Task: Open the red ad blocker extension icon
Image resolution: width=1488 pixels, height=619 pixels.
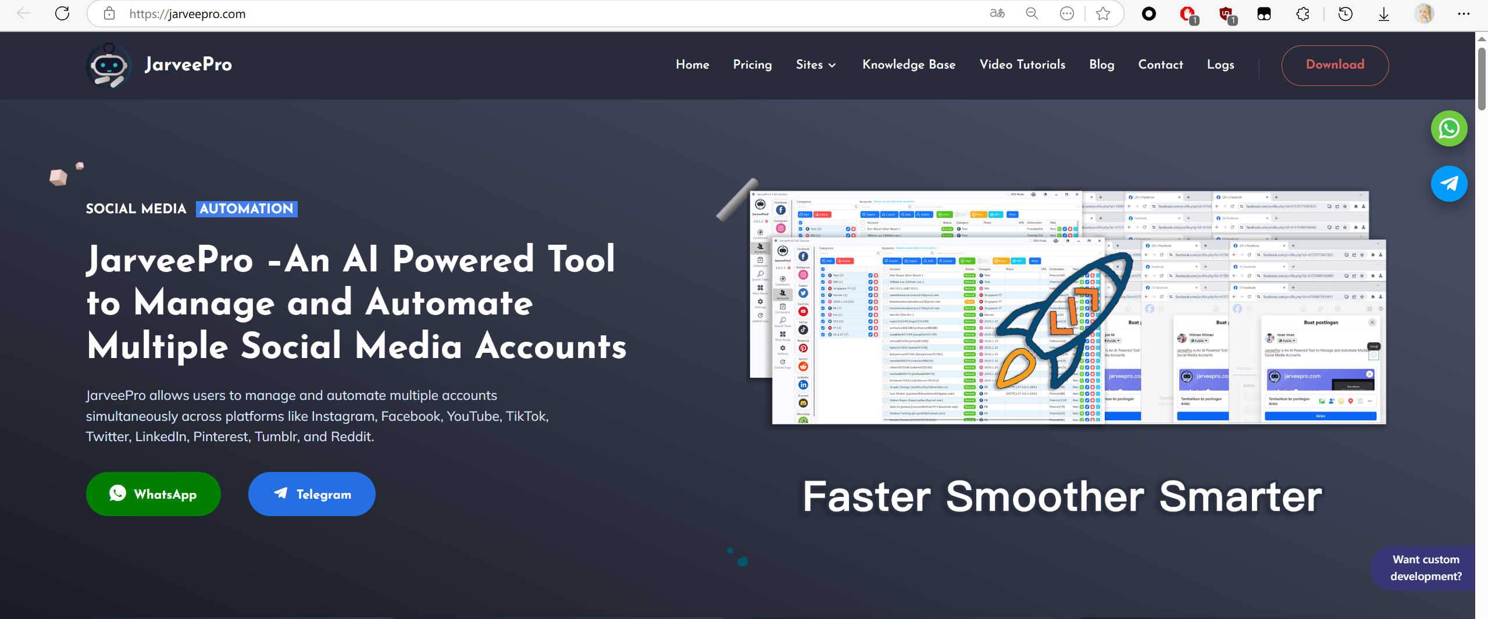Action: pyautogui.click(x=1189, y=15)
